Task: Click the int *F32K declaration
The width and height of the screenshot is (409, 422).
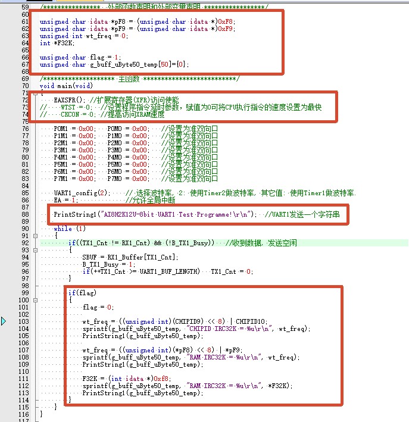Action: [x=57, y=43]
